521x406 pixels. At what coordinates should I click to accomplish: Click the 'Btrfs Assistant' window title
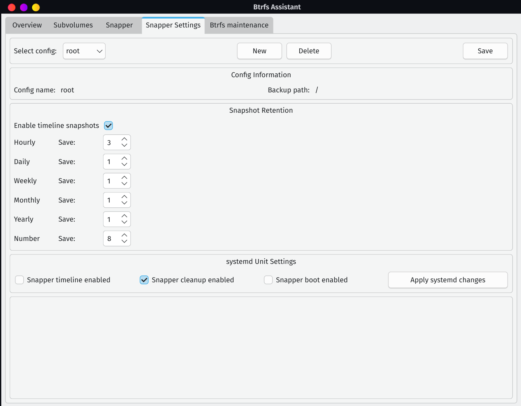[277, 7]
